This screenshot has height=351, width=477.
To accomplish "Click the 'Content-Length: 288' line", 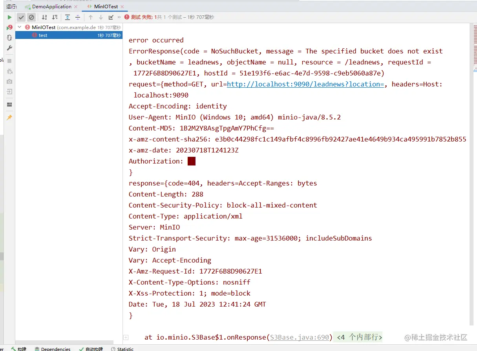I will tap(166, 194).
